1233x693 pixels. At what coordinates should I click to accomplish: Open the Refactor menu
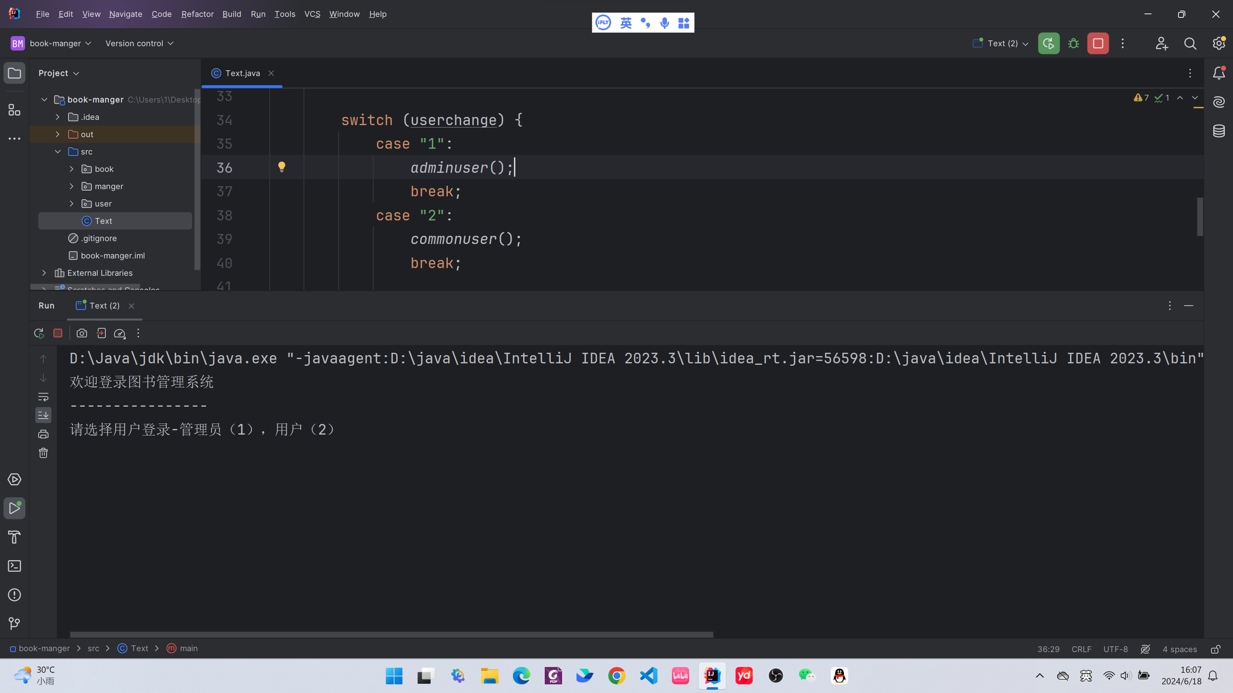tap(197, 14)
